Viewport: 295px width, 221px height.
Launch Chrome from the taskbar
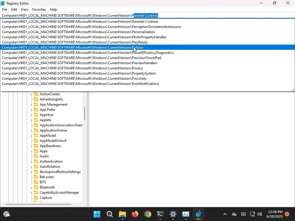coord(148,214)
